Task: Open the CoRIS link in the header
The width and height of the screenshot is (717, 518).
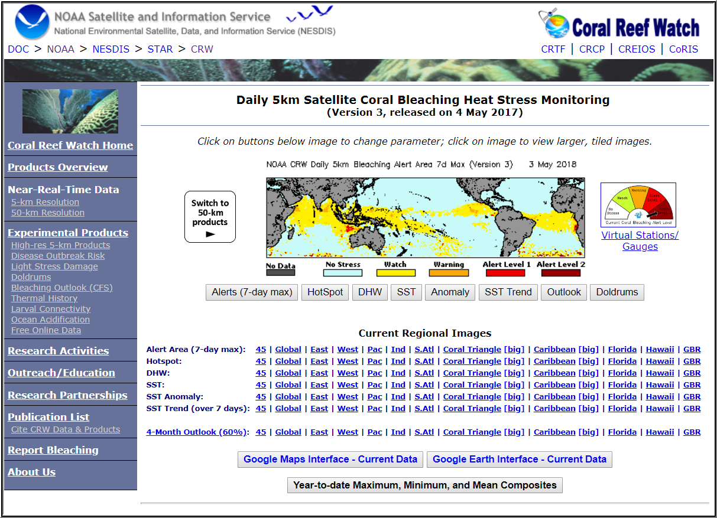Action: point(683,49)
